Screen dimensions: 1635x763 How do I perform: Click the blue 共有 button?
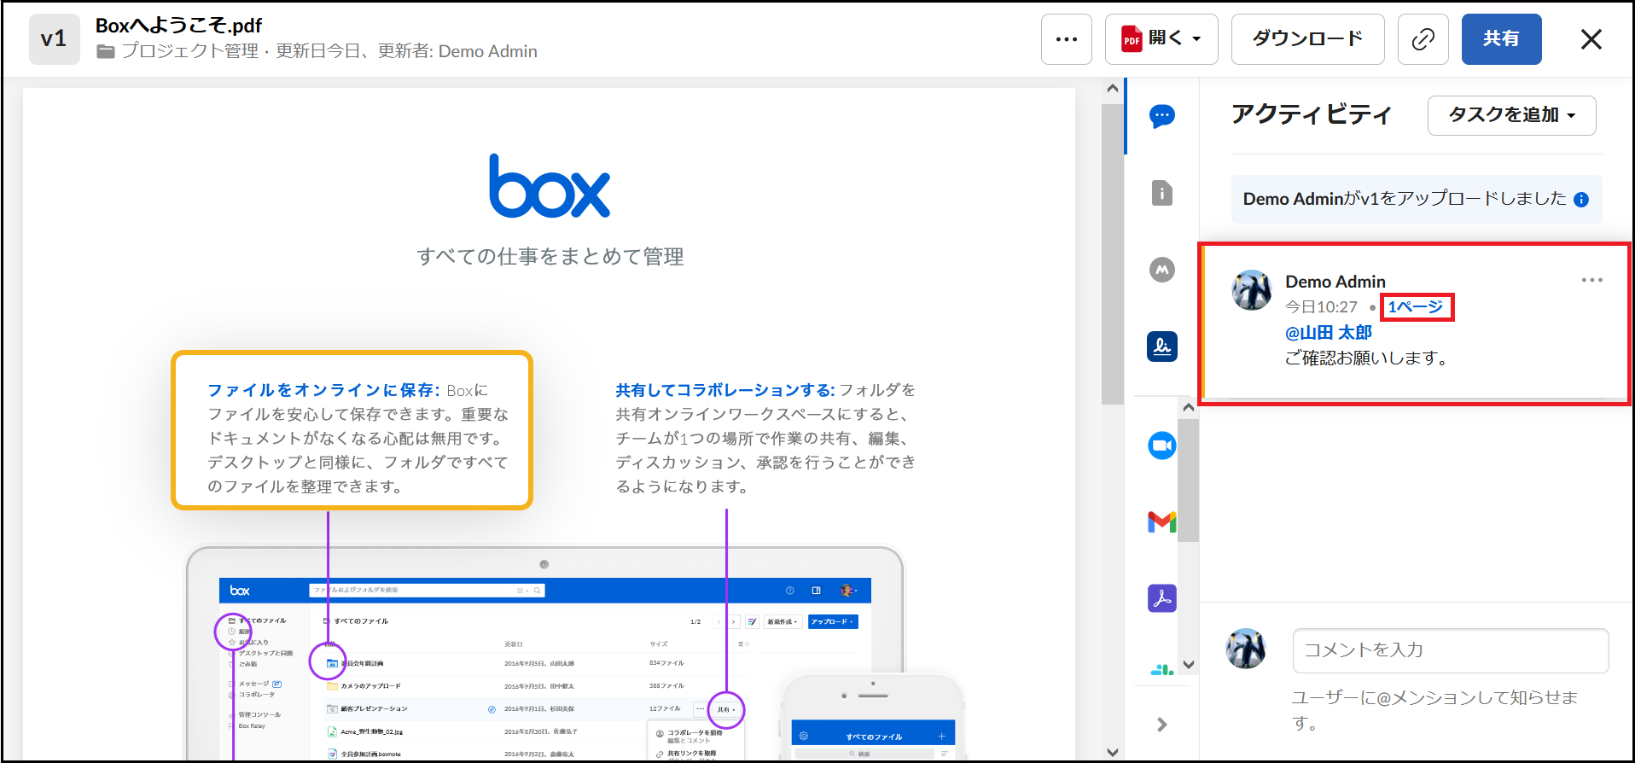click(1501, 39)
